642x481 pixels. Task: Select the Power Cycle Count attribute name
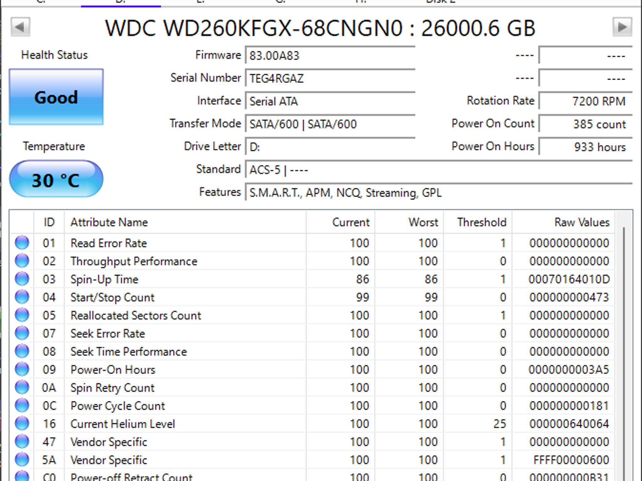coord(118,406)
